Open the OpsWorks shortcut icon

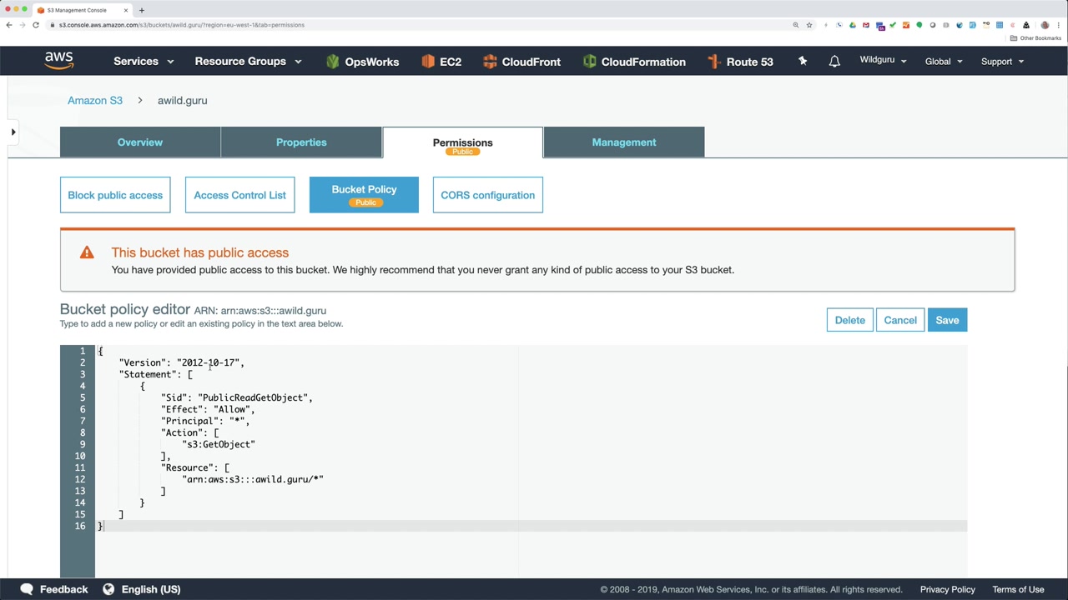(333, 62)
